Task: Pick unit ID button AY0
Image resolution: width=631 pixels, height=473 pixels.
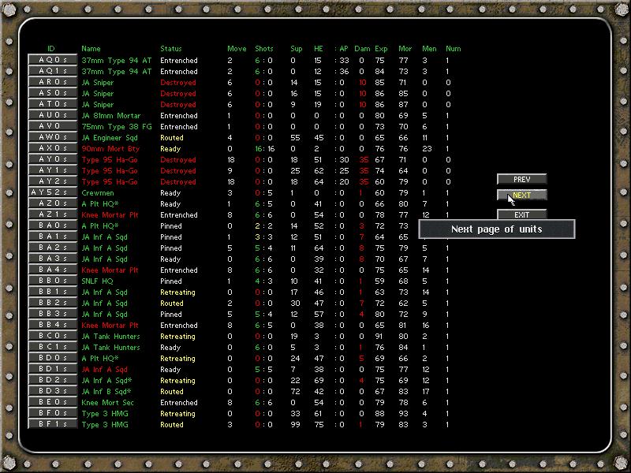Action: pos(53,160)
